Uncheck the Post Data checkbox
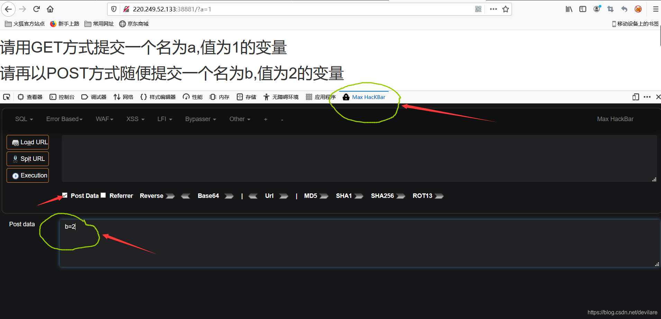 pos(65,195)
